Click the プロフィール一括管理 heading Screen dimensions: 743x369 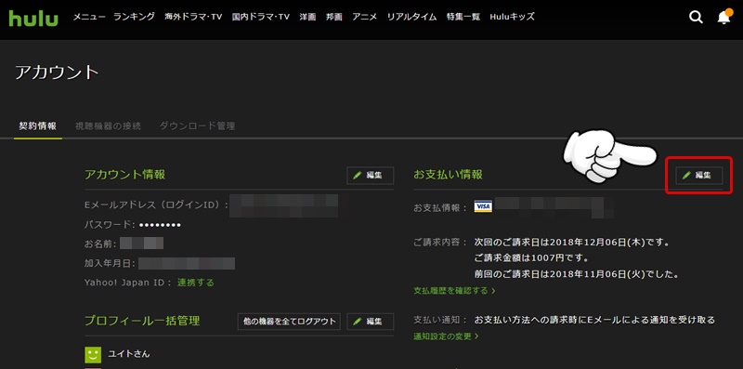click(142, 321)
